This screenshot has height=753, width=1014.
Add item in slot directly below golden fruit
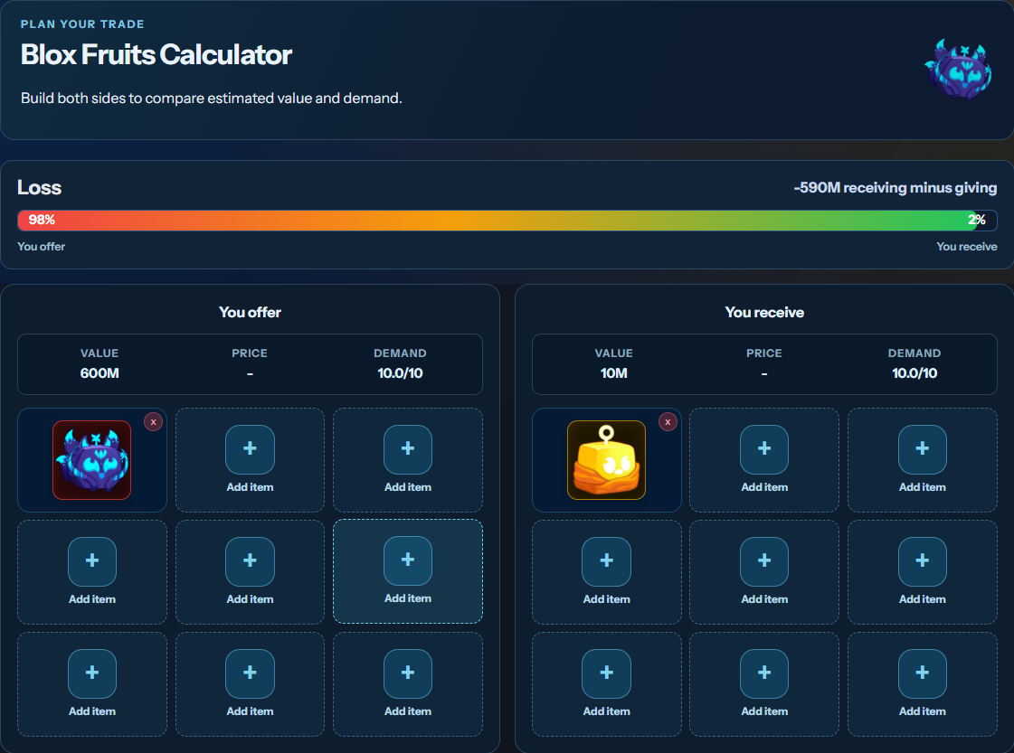coord(607,572)
